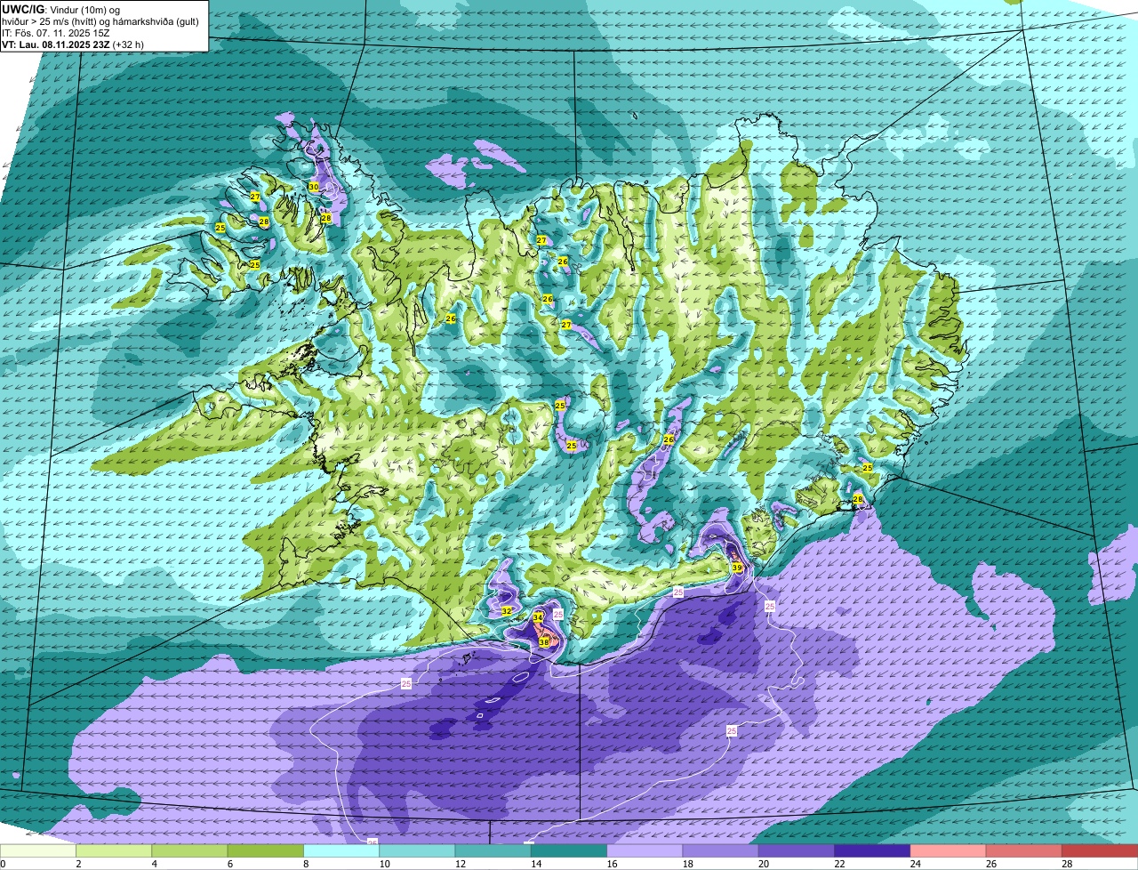The image size is (1138, 870).
Task: Click the 18–20 m/s purple legend band
Action: coord(720,850)
